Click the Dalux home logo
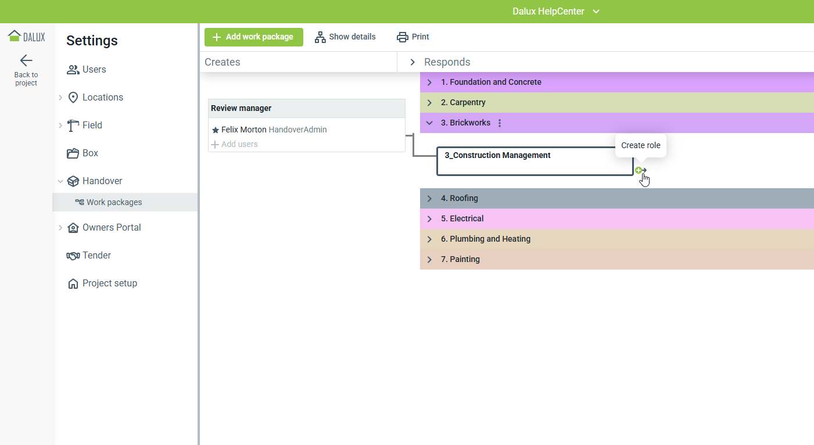 coord(26,37)
